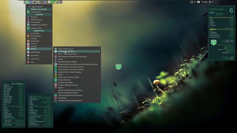
Task: Click the Mabox Welcome icon
Action: (56, 80)
